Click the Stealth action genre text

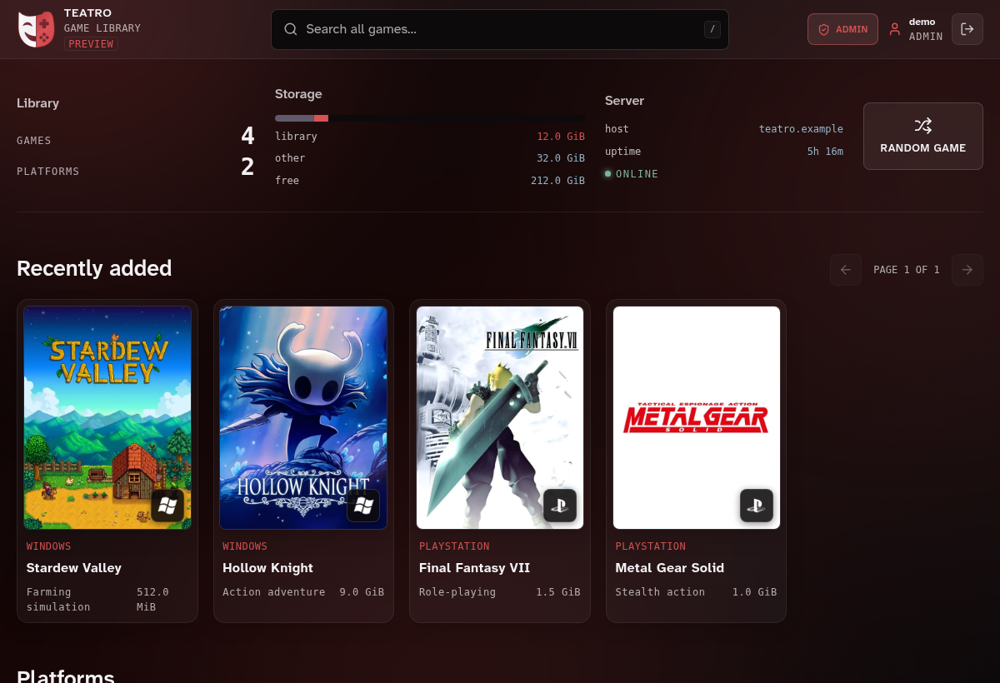pyautogui.click(x=660, y=592)
